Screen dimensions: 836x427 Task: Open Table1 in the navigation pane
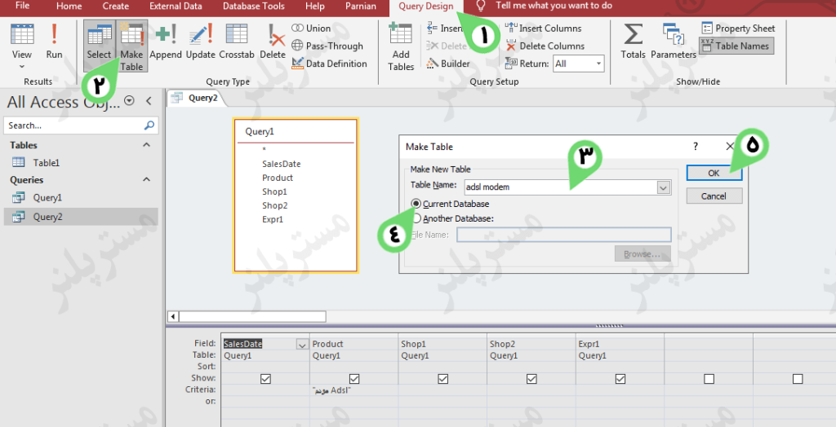pos(47,162)
